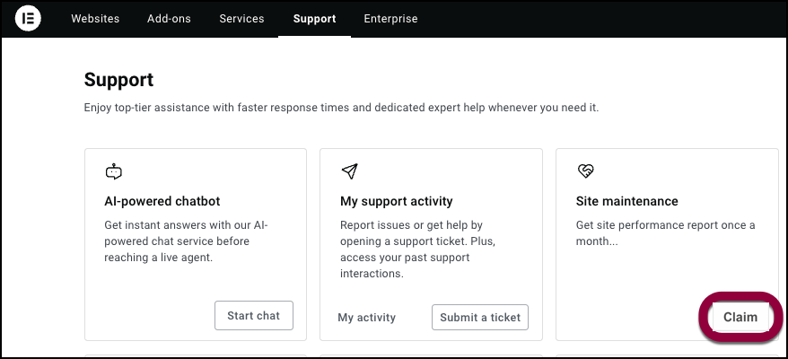Click the Site maintenance card title

[626, 201]
